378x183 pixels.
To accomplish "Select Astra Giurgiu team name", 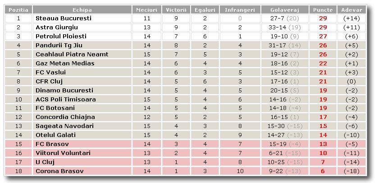I will [57, 27].
